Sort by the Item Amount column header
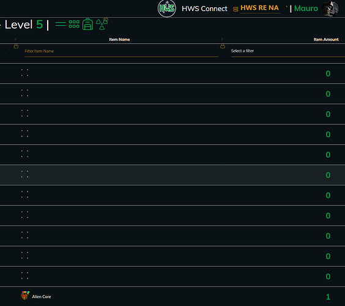The image size is (345, 306). coord(326,40)
